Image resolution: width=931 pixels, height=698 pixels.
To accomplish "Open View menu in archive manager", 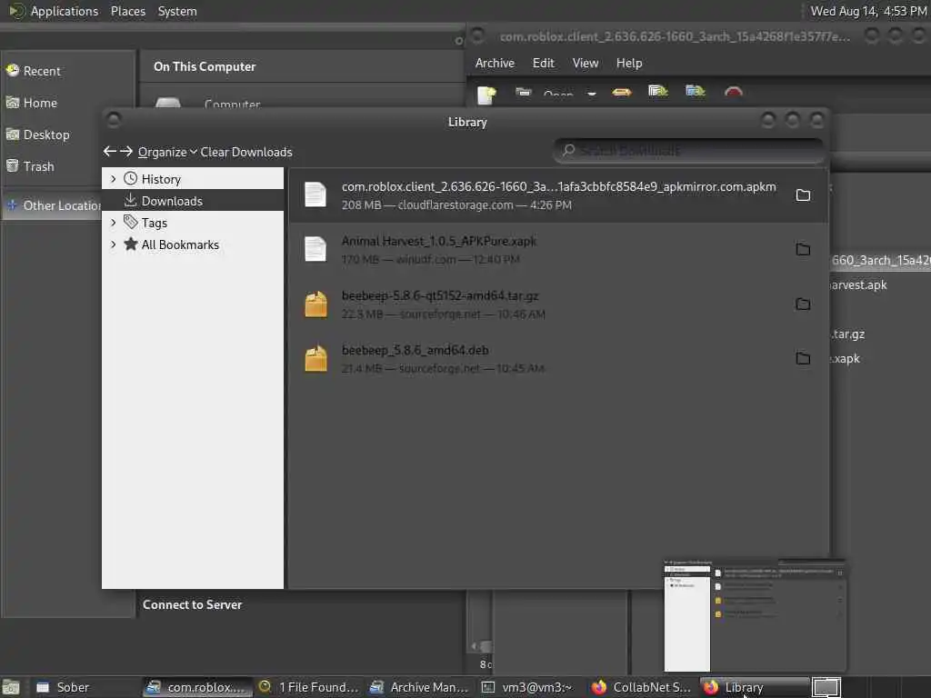I will (586, 63).
